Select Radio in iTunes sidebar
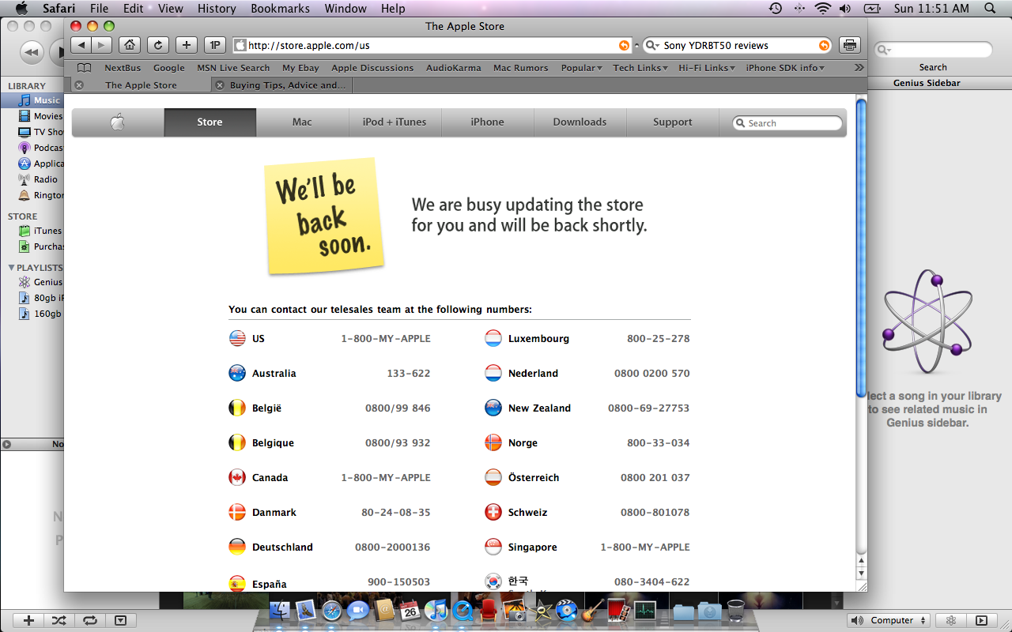The image size is (1012, 632). tap(33, 179)
